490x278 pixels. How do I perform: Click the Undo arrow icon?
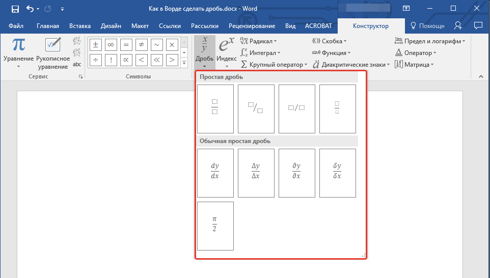click(x=30, y=9)
